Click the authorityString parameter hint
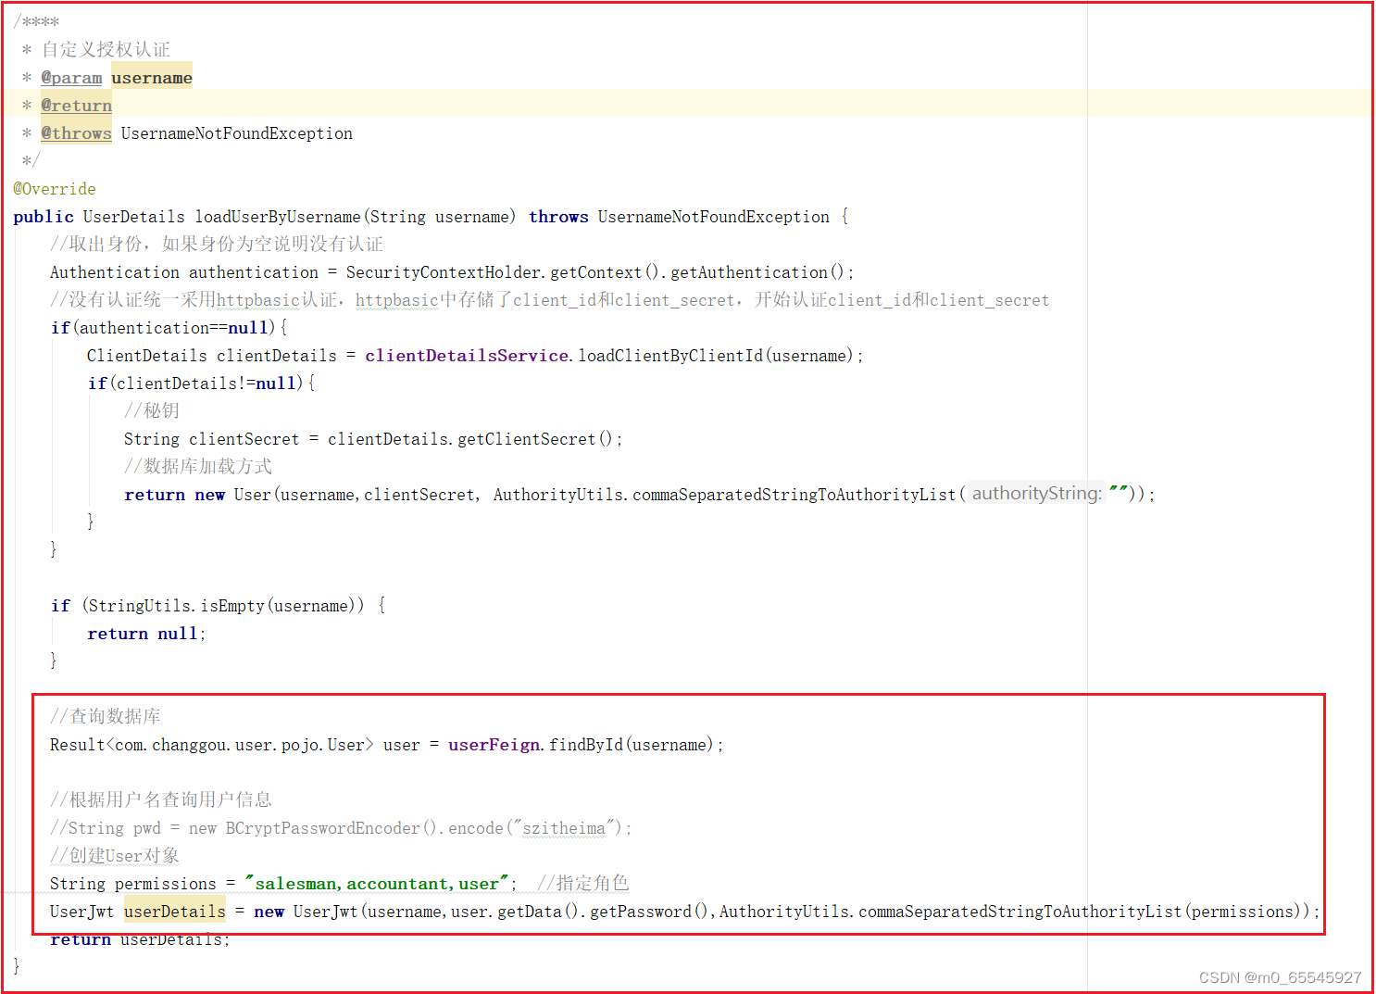This screenshot has height=994, width=1376. tap(1037, 494)
